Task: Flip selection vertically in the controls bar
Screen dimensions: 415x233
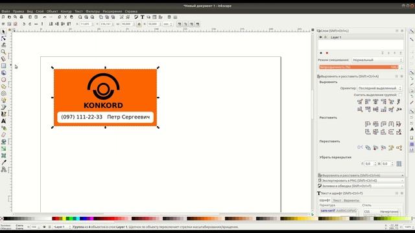Action: (x=42, y=24)
